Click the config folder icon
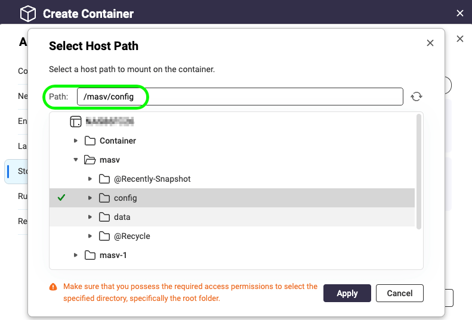 click(104, 198)
